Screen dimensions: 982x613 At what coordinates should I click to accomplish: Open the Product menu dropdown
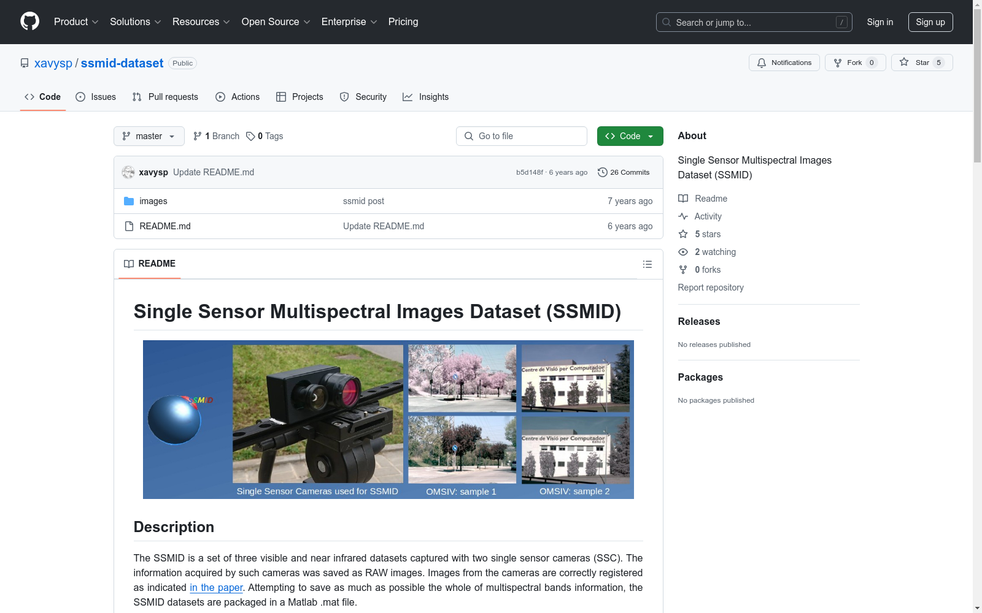[x=76, y=21]
